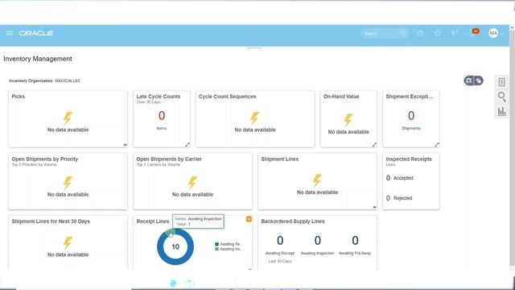515x290 pixels.
Task: Click the Picks tile corner handle
Action: pyautogui.click(x=126, y=145)
